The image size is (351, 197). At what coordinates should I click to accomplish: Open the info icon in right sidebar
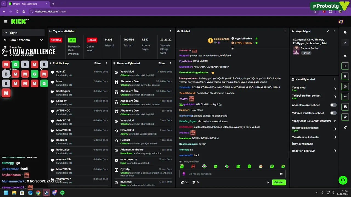tap(345, 32)
